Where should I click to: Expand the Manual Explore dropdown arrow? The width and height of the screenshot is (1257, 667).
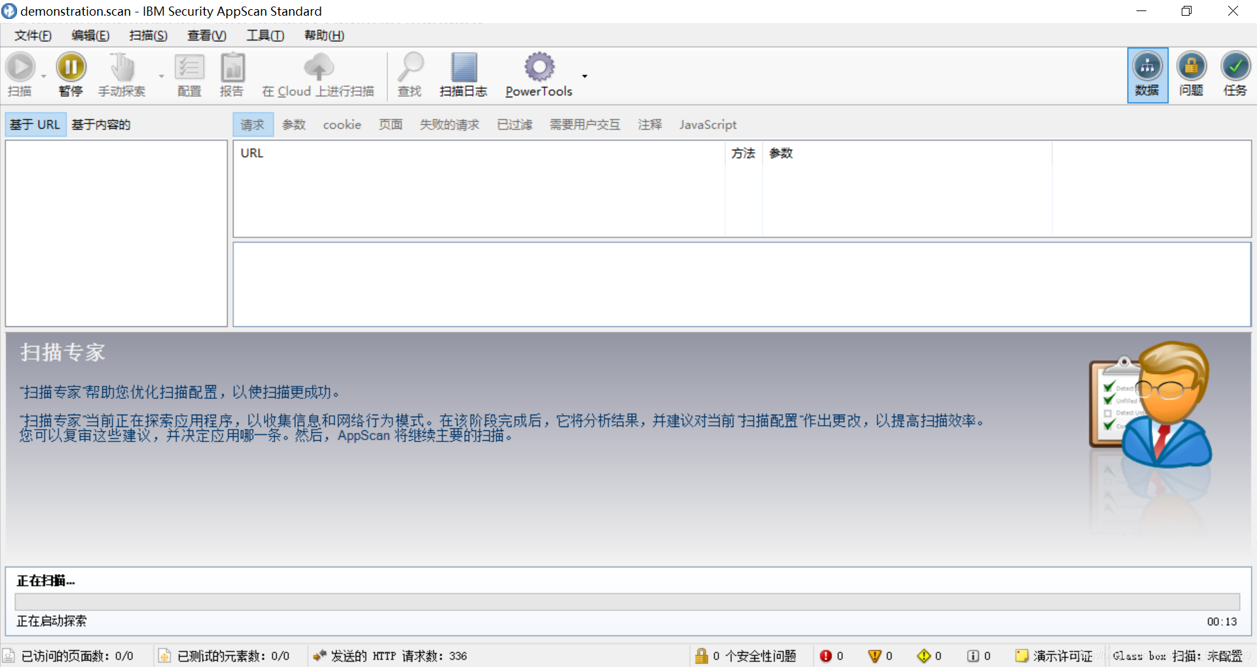161,76
